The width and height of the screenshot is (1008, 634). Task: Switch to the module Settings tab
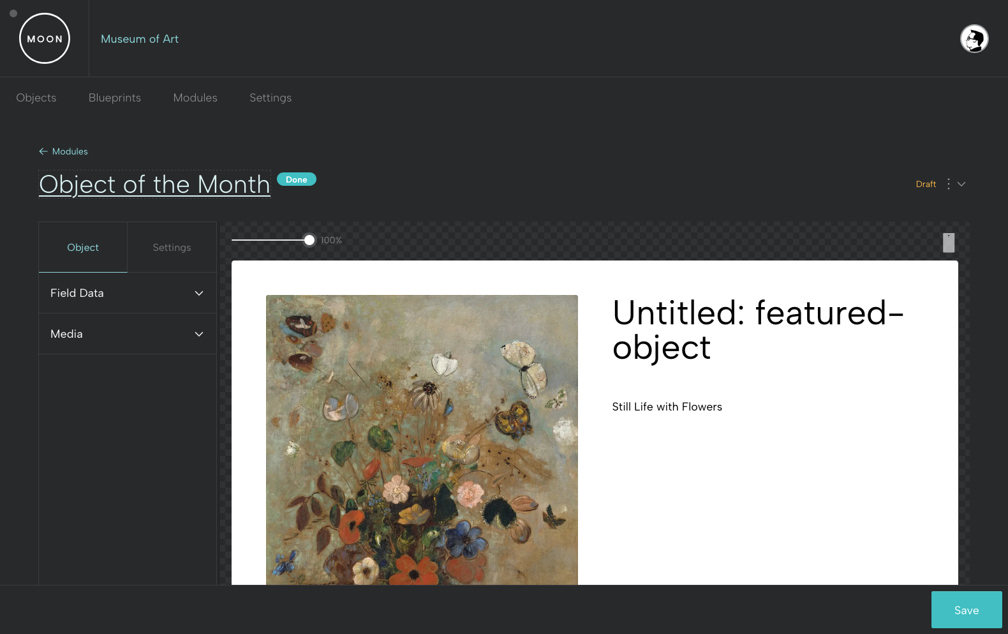click(172, 247)
